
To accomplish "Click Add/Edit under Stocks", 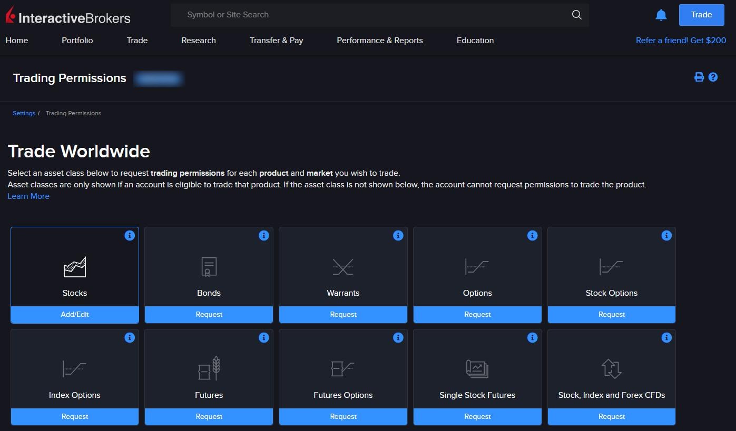I will [x=75, y=315].
